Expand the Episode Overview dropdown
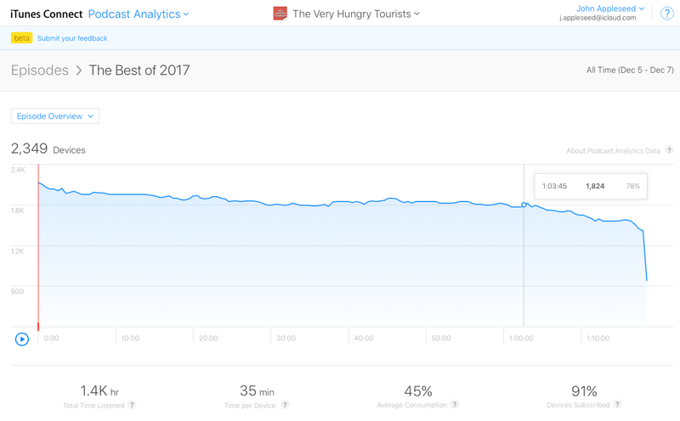The width and height of the screenshot is (680, 421). [x=55, y=116]
